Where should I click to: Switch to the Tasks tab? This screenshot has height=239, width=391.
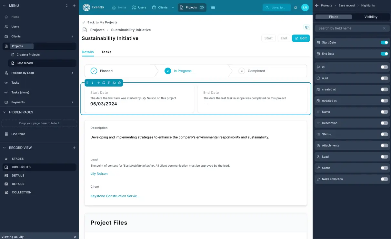coord(106,52)
